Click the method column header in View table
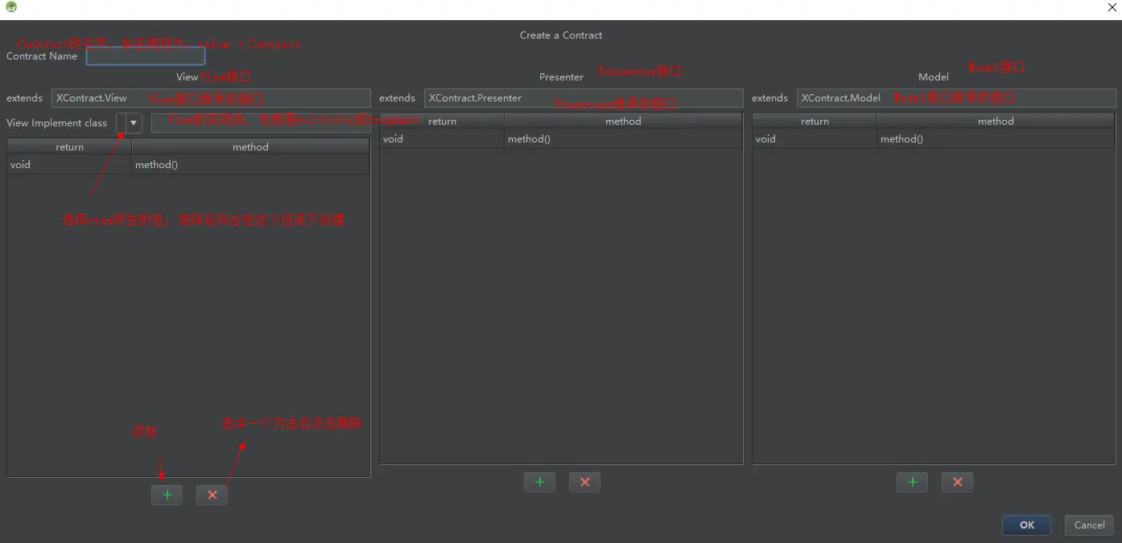 [x=251, y=147]
